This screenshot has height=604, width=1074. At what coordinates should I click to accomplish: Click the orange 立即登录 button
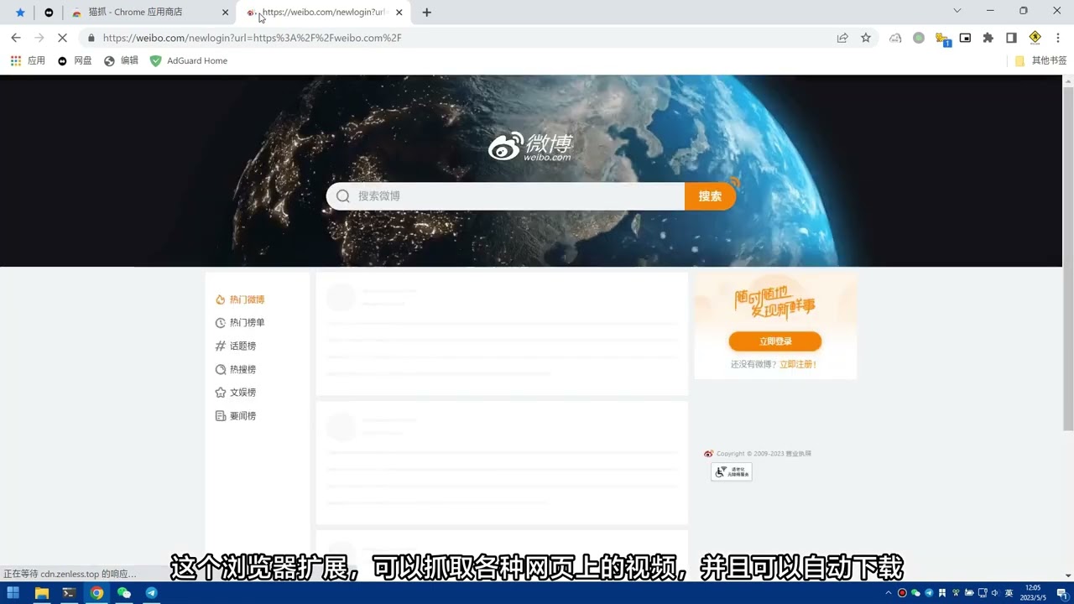pos(775,341)
